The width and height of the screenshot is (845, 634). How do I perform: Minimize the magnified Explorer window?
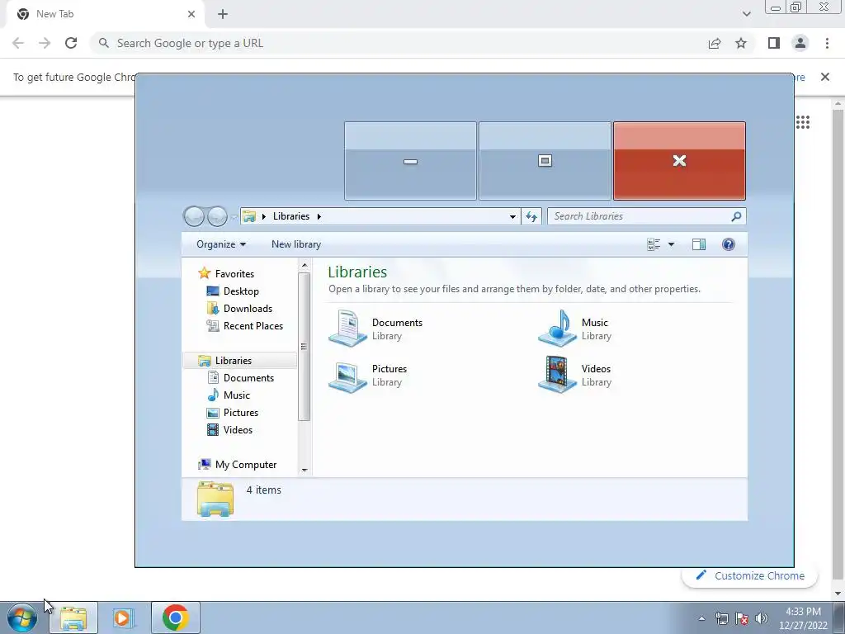click(x=411, y=161)
